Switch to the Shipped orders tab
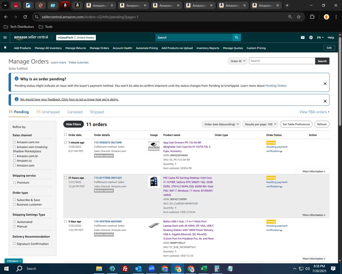342x274 pixels. [97, 112]
